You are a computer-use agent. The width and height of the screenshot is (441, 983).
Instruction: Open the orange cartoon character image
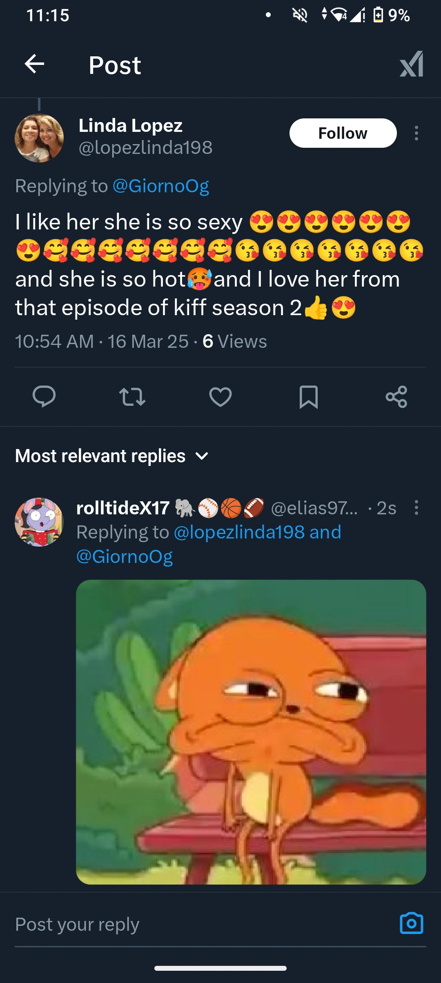(x=251, y=732)
